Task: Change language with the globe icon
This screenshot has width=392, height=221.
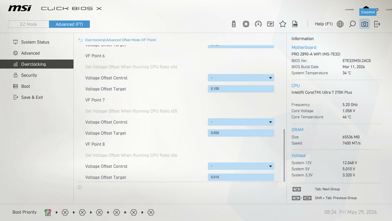Action: tap(340, 24)
